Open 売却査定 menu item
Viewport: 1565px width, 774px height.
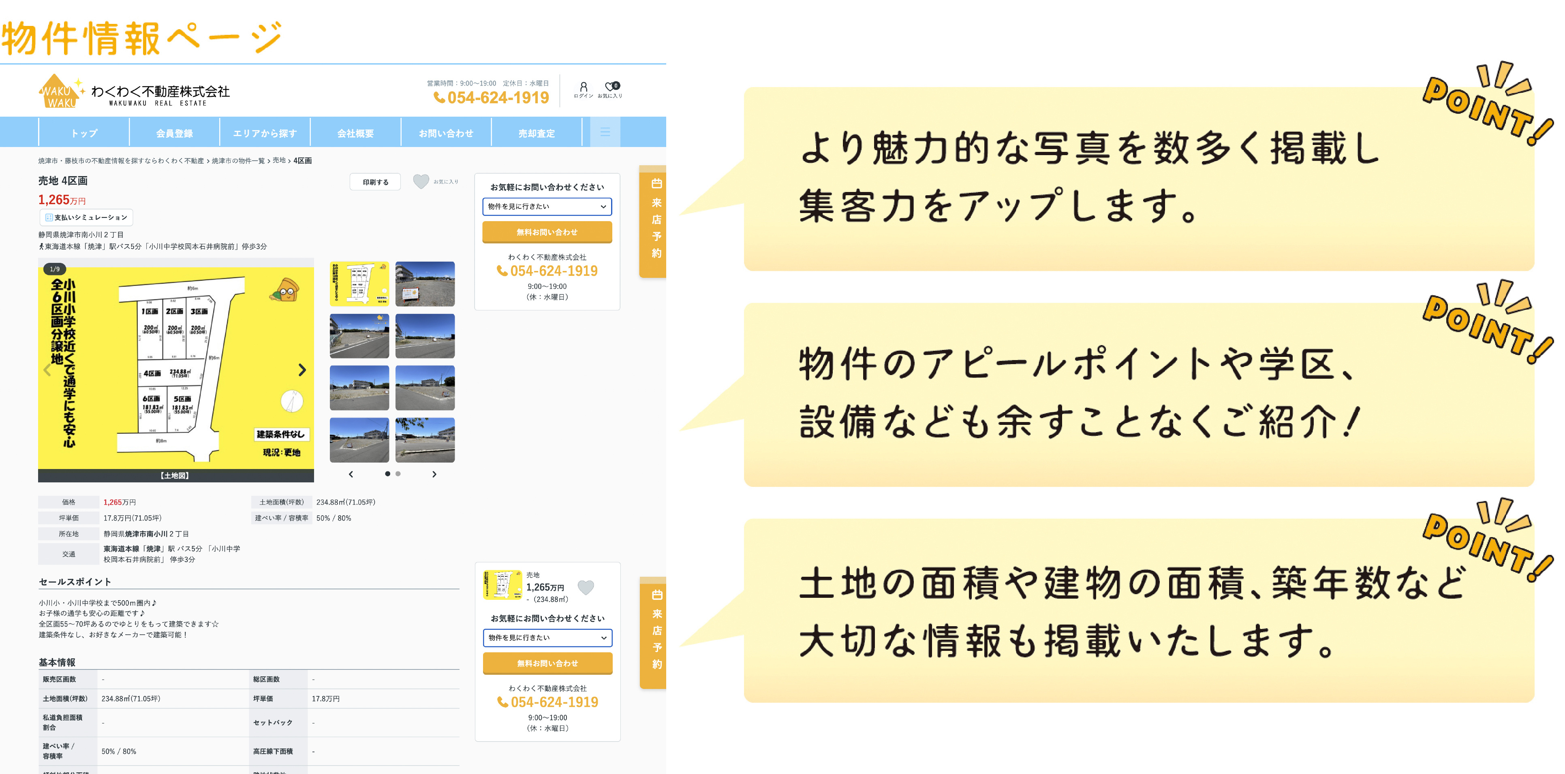click(x=536, y=133)
